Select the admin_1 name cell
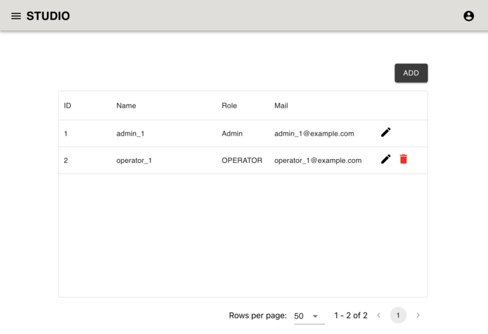The image size is (488, 334). coord(130,134)
